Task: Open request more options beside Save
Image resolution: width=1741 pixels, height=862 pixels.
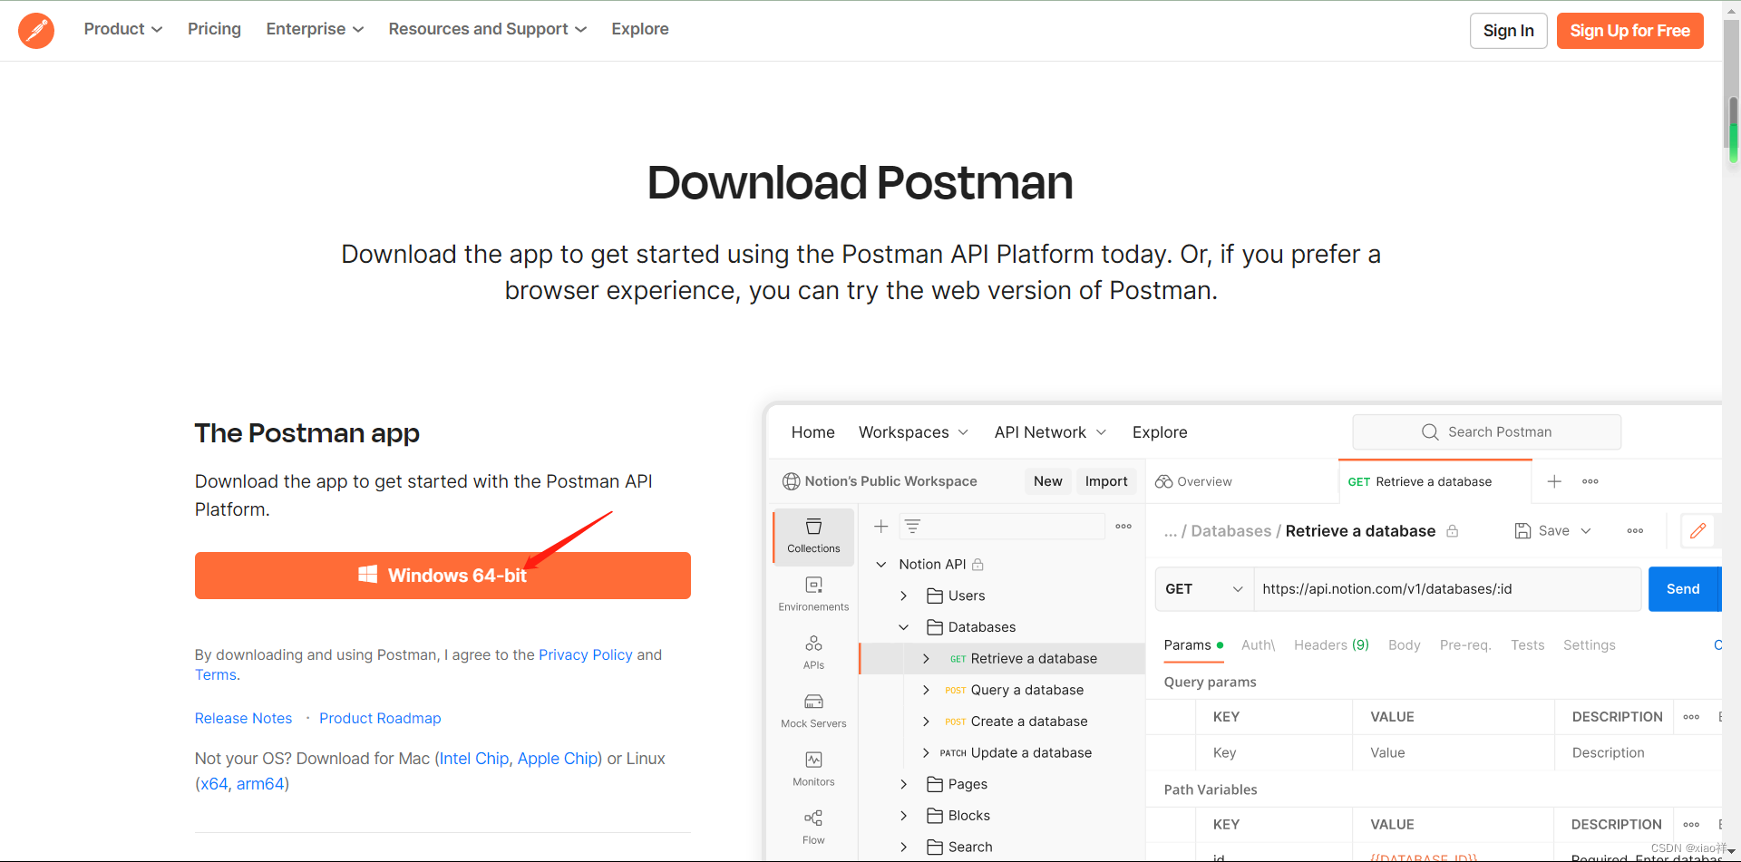Action: (1635, 531)
